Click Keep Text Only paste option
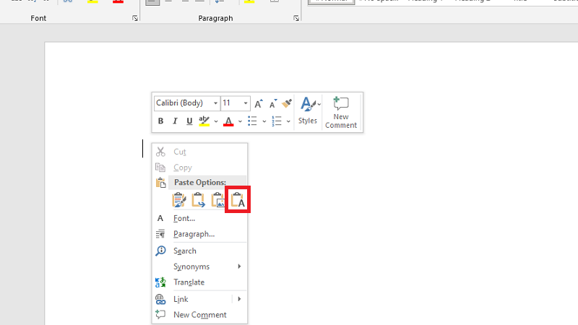Image resolution: width=578 pixels, height=325 pixels. pos(238,200)
